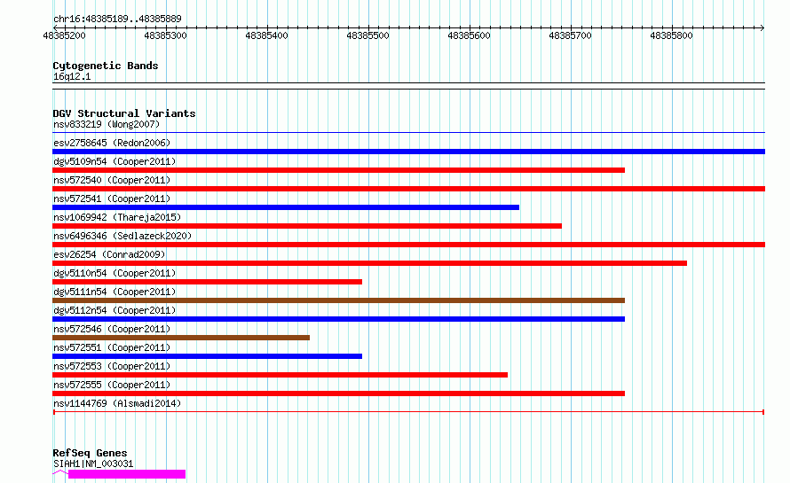
Task: Select nsv833219 (Wong2007) variant label
Action: pos(107,124)
